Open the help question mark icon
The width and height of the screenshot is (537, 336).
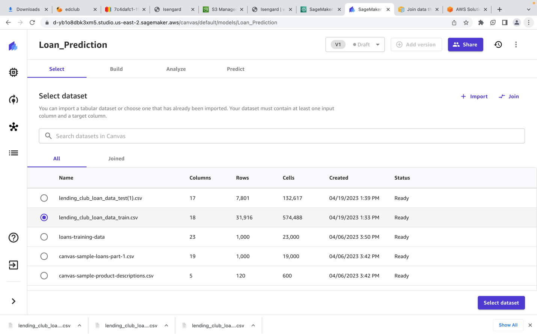coord(14,238)
